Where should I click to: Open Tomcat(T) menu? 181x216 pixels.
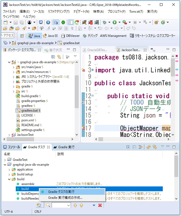pos(136,12)
